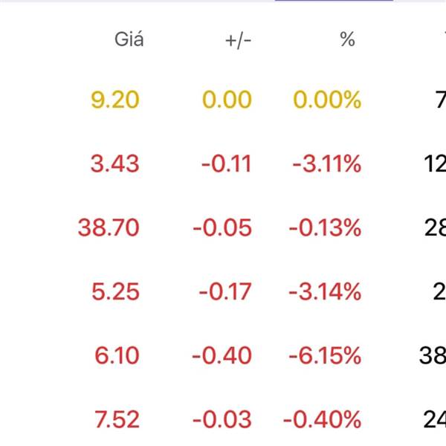This screenshot has height=446, width=446.
Task: Sort by the +/- column header
Action: [238, 40]
